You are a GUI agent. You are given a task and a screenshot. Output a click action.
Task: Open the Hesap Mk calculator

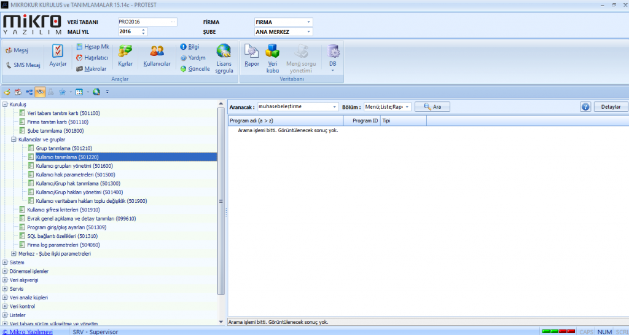click(x=93, y=47)
